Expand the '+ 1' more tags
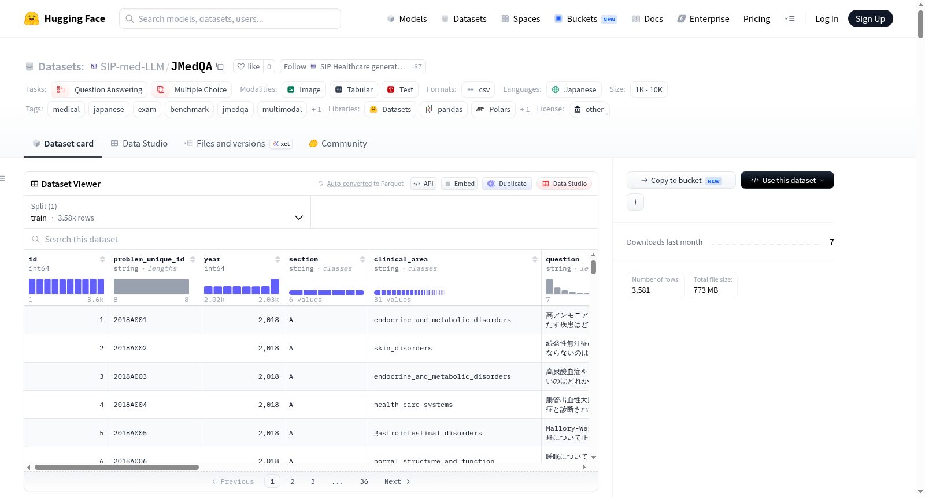925x497 pixels. coord(316,109)
